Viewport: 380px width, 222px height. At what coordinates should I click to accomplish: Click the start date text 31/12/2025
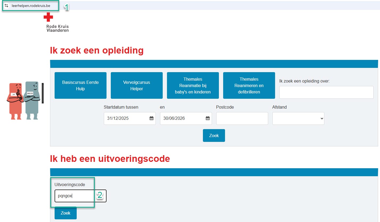pos(118,118)
